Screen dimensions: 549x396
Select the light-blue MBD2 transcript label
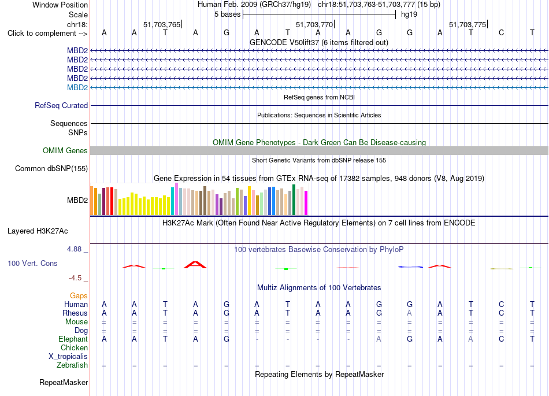pyautogui.click(x=77, y=87)
